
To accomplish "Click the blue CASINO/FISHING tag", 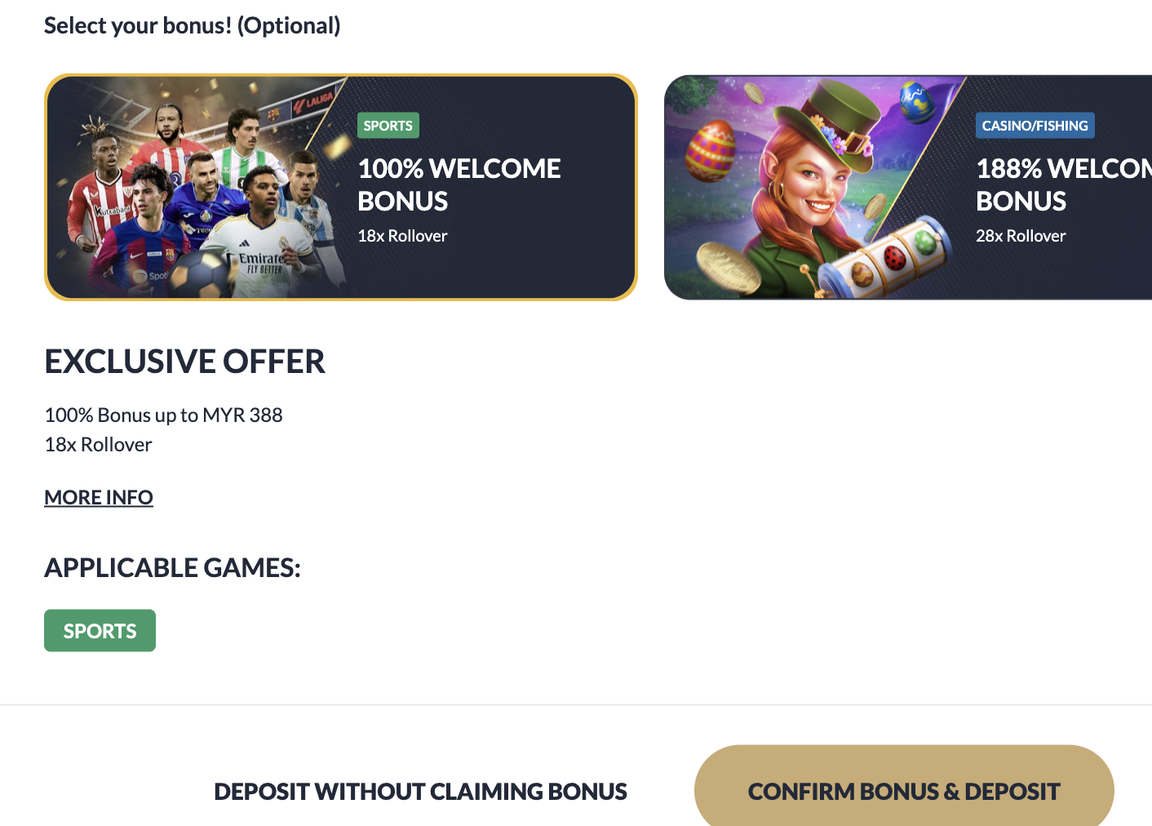I will (x=1035, y=126).
